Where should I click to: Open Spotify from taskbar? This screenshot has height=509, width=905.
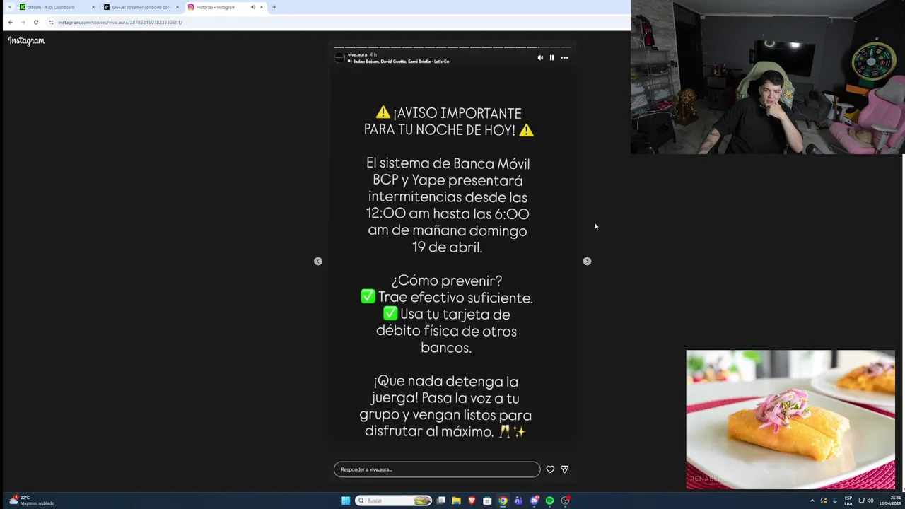point(549,501)
